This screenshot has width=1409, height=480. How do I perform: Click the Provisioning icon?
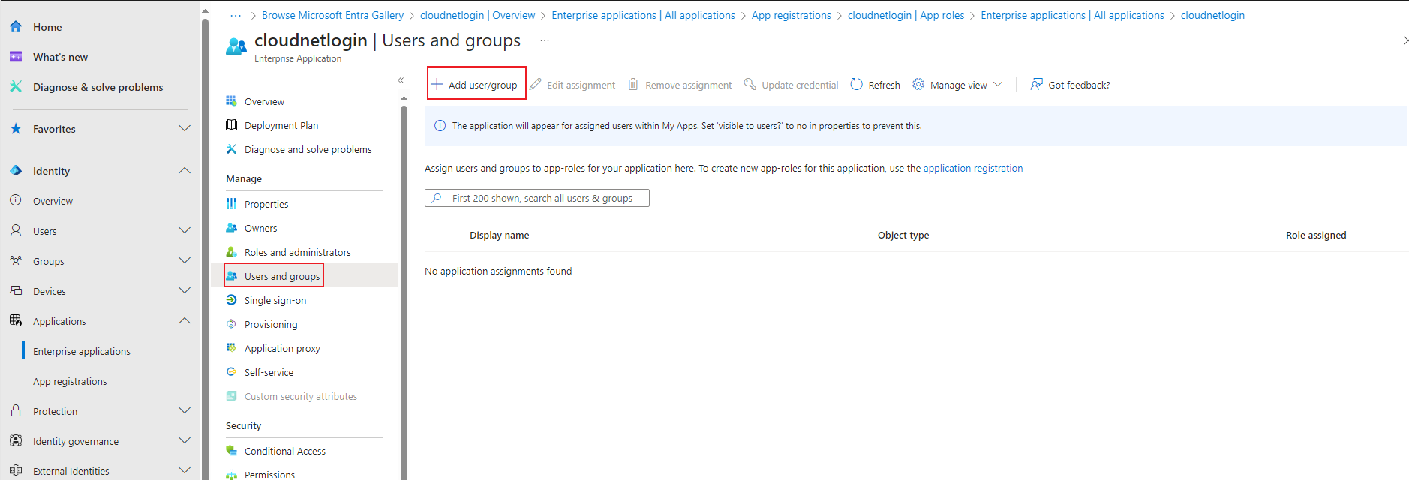[x=232, y=324]
